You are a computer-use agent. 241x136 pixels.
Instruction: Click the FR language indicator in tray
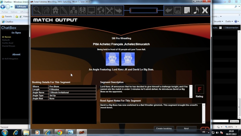(x=204, y=132)
